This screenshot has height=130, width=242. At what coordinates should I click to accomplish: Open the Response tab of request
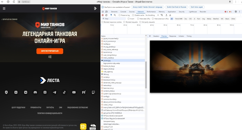173,36
